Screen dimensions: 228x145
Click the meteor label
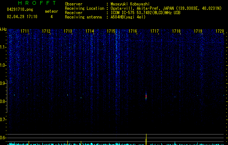(x=51, y=11)
